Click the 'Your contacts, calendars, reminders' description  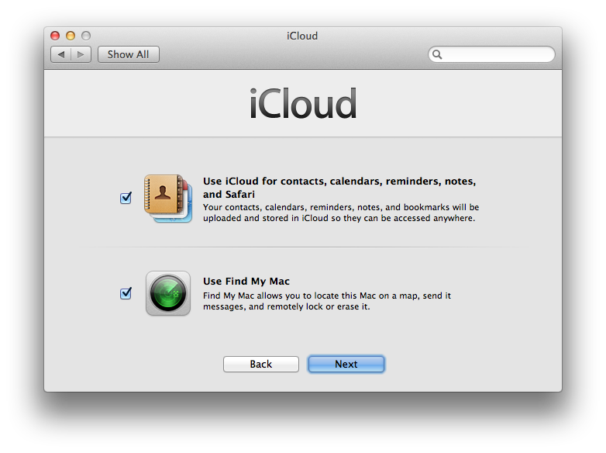[341, 213]
